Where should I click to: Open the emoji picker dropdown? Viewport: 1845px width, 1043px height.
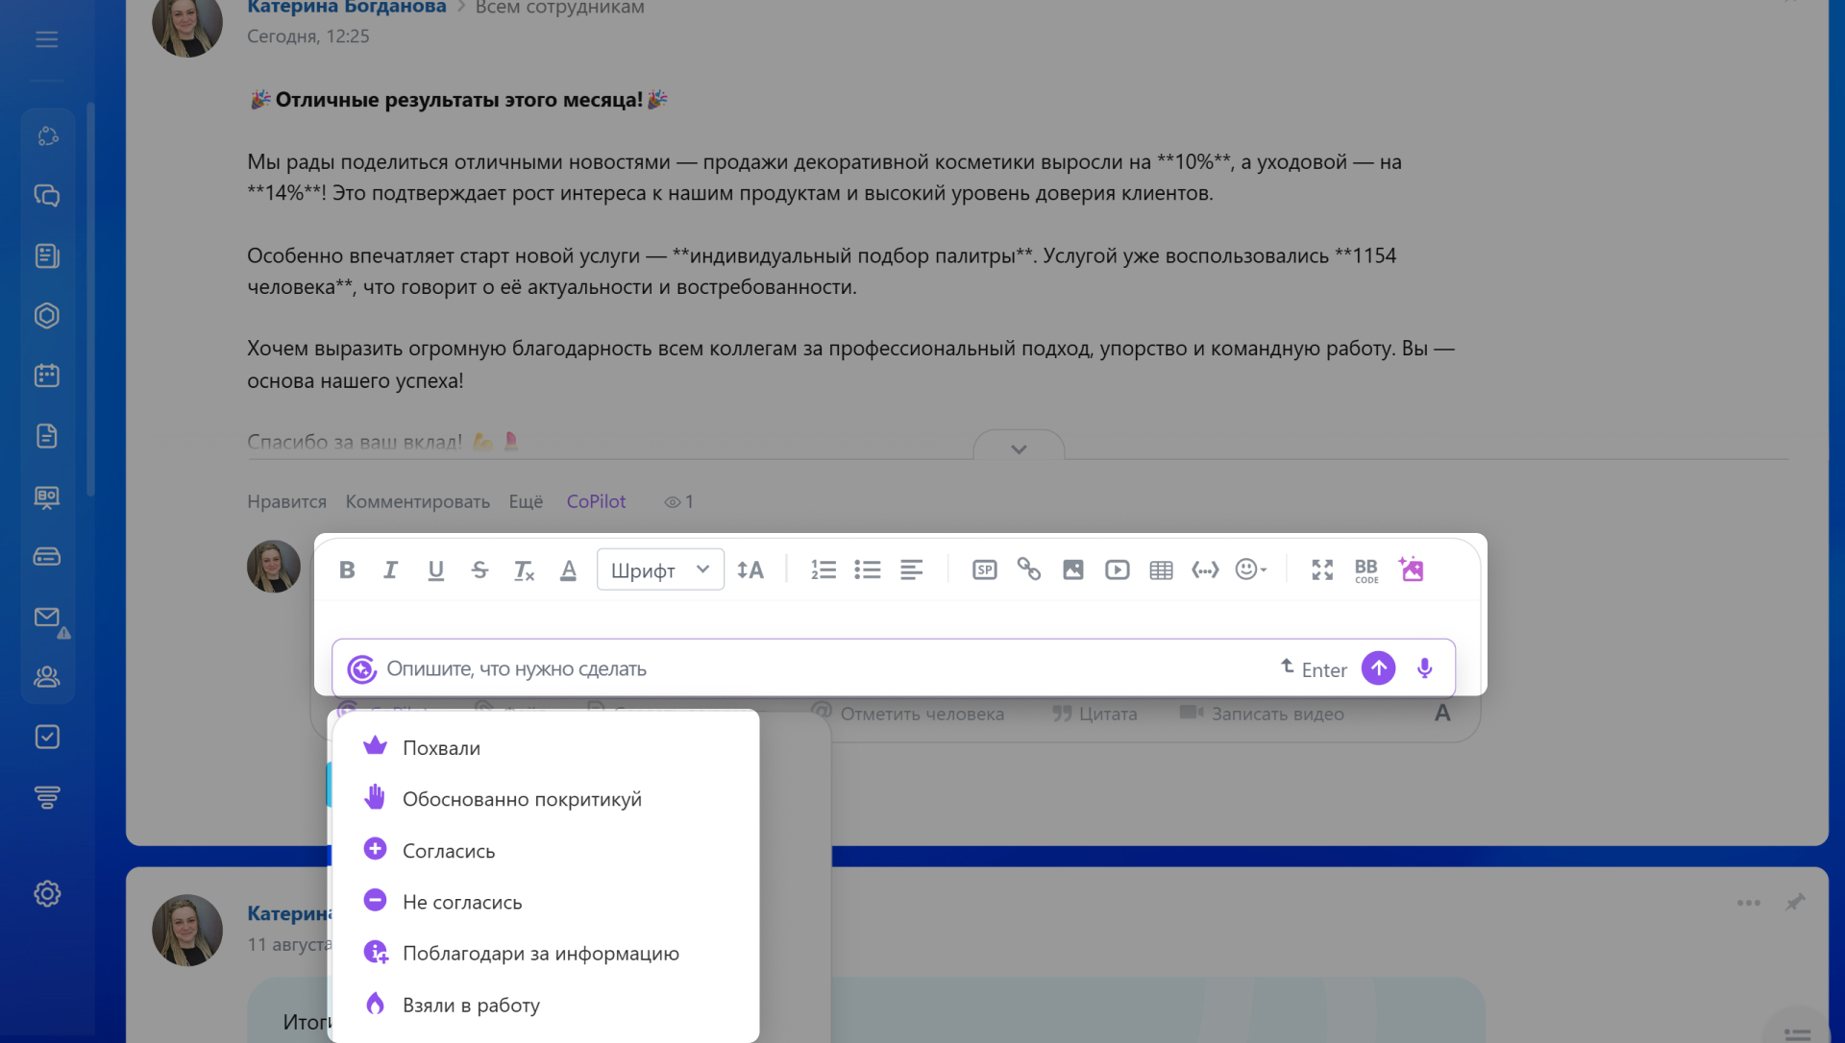tap(1250, 570)
